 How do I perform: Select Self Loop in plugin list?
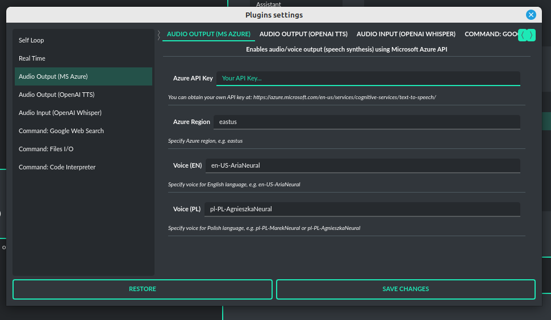[31, 40]
